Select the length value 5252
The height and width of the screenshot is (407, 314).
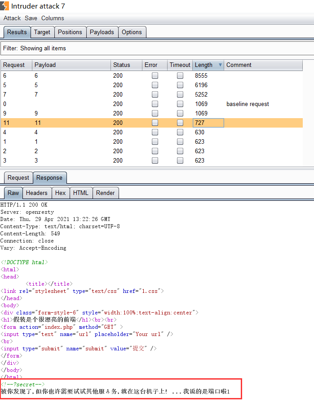201,94
